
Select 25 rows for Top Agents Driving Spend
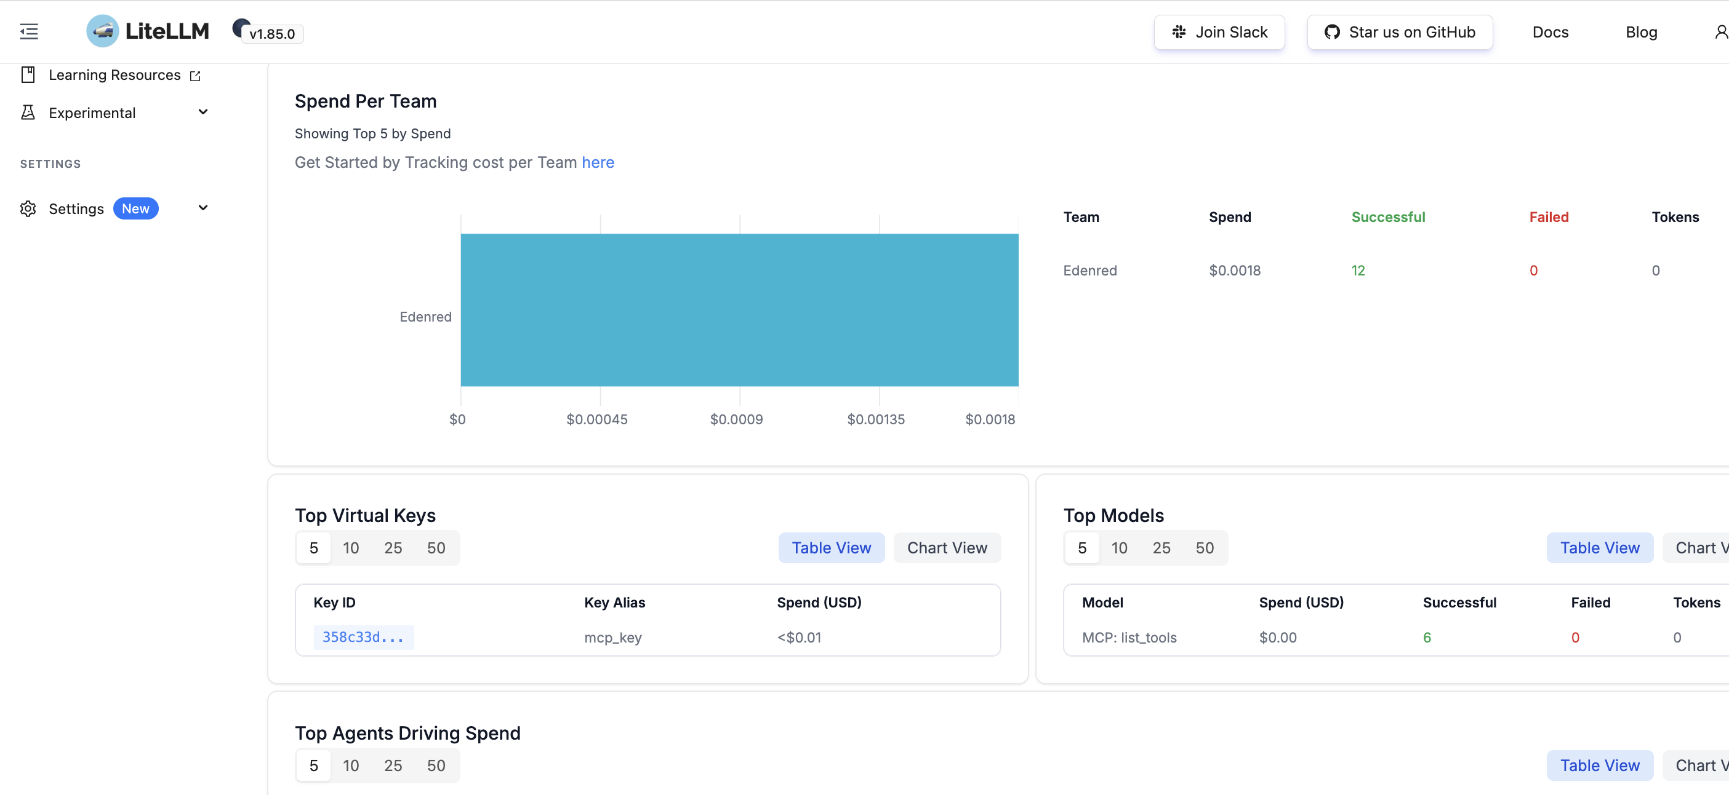click(393, 765)
